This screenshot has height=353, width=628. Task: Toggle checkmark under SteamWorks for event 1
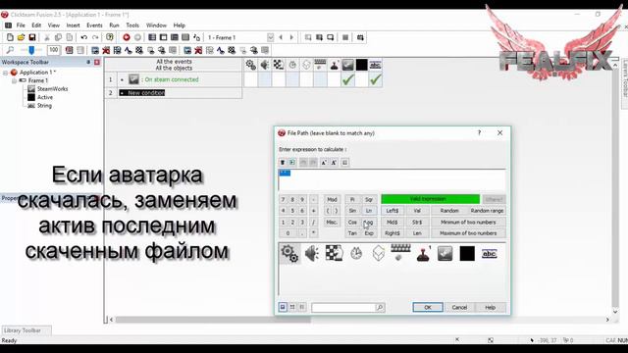(347, 79)
